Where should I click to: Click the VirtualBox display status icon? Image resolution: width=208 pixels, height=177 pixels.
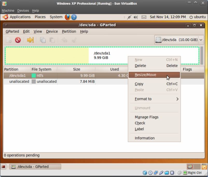[x=172, y=173]
